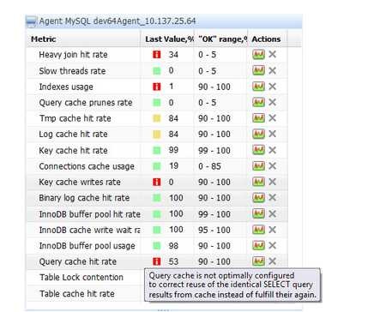Open chart for Query cache hit rate

(258, 261)
